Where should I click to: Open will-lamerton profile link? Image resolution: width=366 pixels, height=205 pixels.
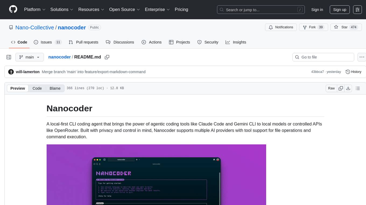click(x=28, y=72)
